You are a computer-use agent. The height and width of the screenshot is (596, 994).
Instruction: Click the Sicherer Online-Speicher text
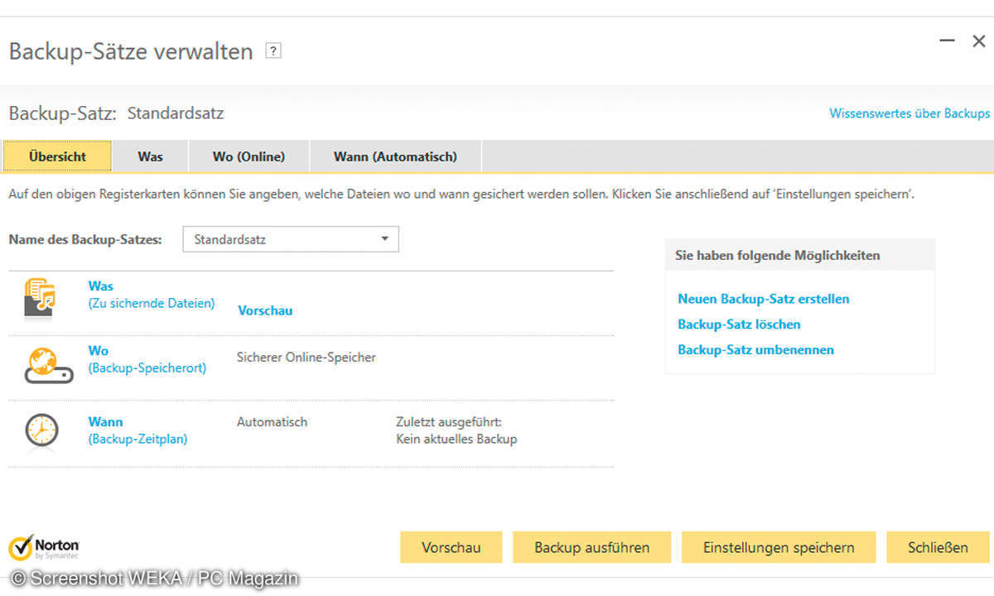(306, 358)
